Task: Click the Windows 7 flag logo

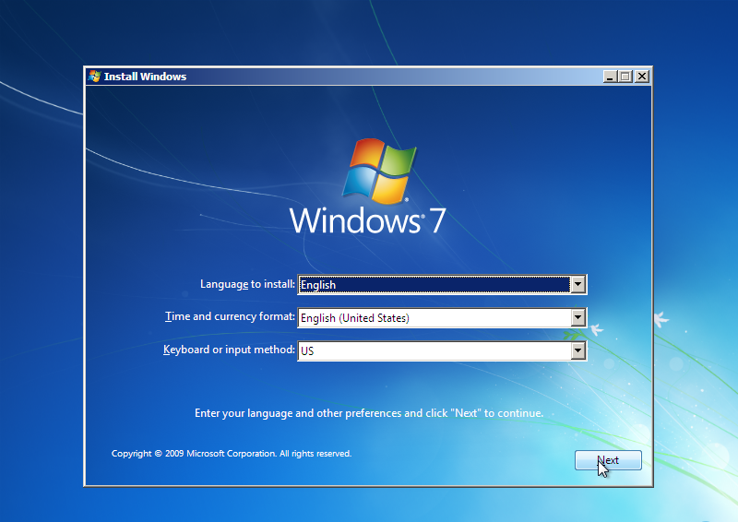Action: pyautogui.click(x=379, y=171)
